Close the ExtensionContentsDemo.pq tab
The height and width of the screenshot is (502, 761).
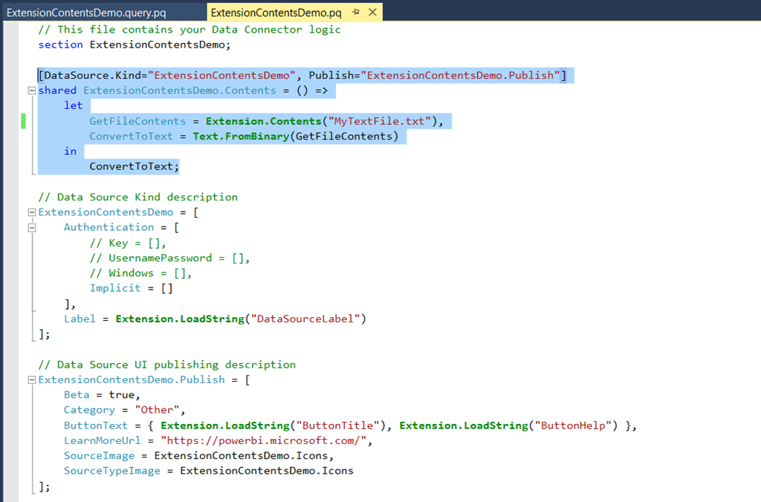[373, 12]
